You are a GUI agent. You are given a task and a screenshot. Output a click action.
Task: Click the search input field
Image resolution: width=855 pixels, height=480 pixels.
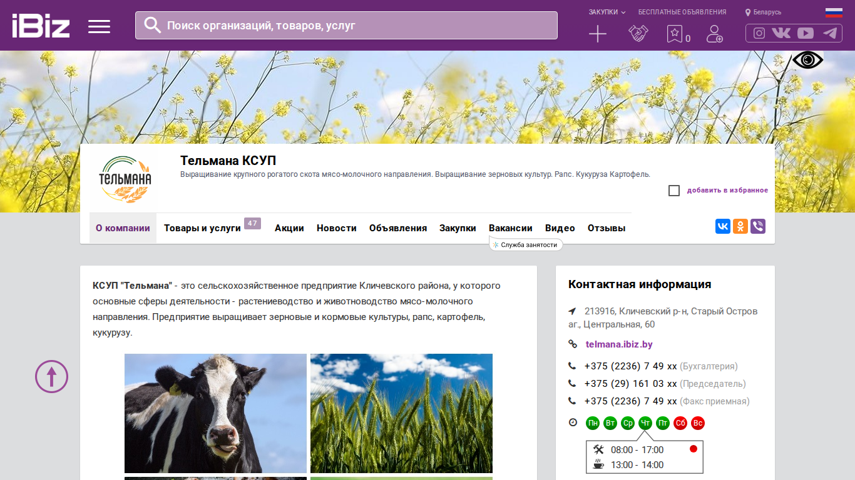click(x=346, y=25)
